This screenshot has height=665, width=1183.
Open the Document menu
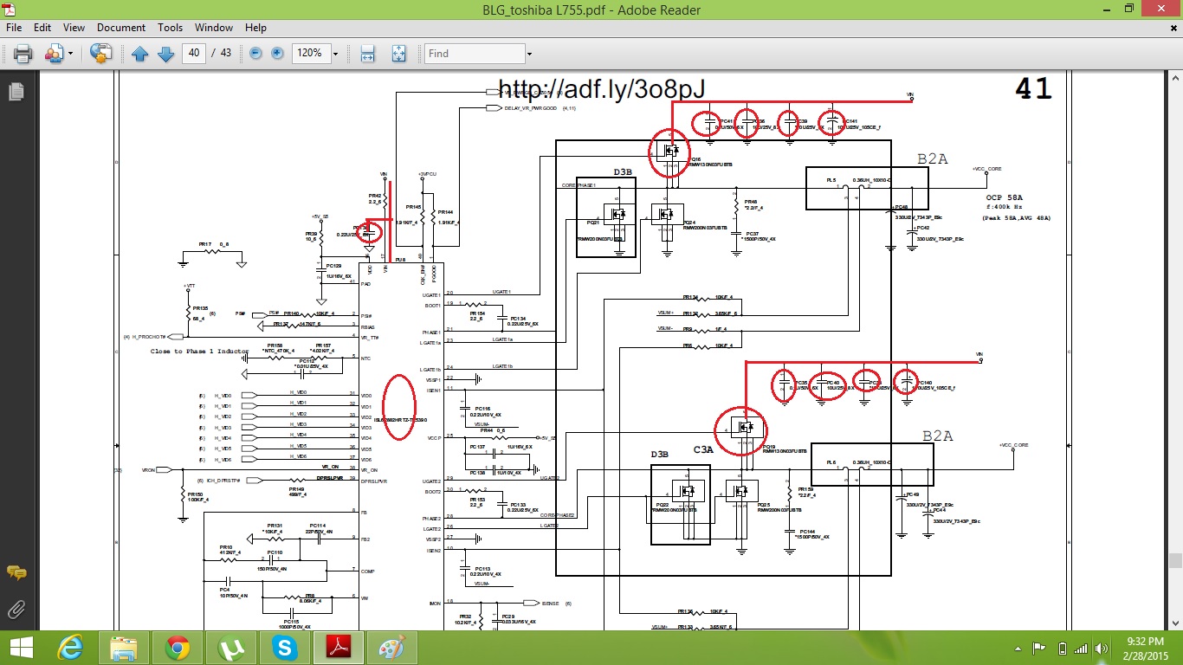[120, 28]
